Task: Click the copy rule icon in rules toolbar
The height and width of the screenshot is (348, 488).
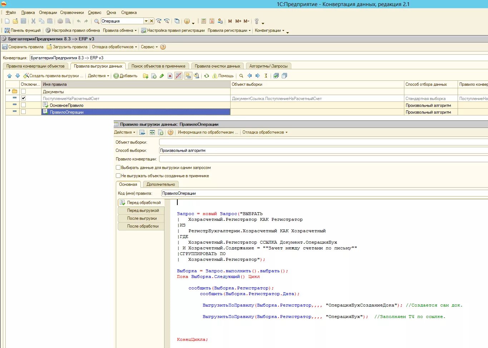Action: (x=154, y=76)
